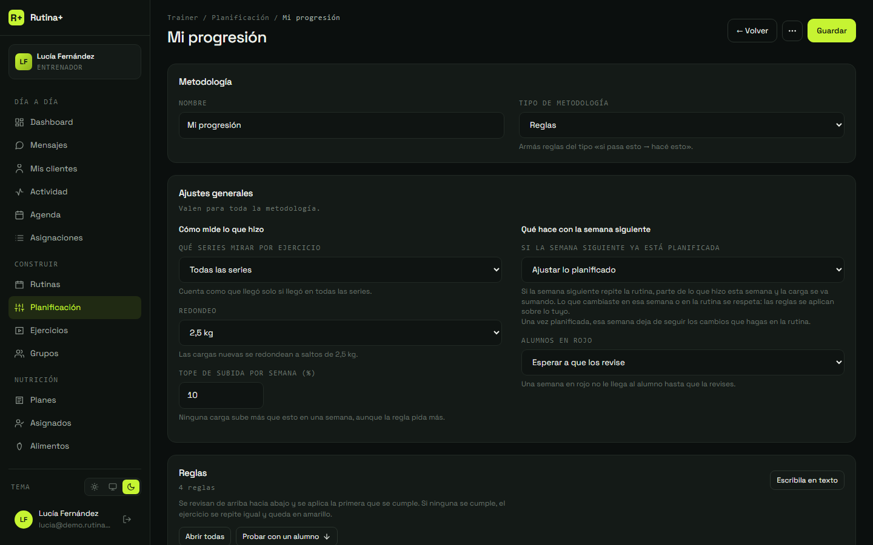This screenshot has height=545, width=873.
Task: Open Grupos via its people icon
Action: (x=19, y=354)
